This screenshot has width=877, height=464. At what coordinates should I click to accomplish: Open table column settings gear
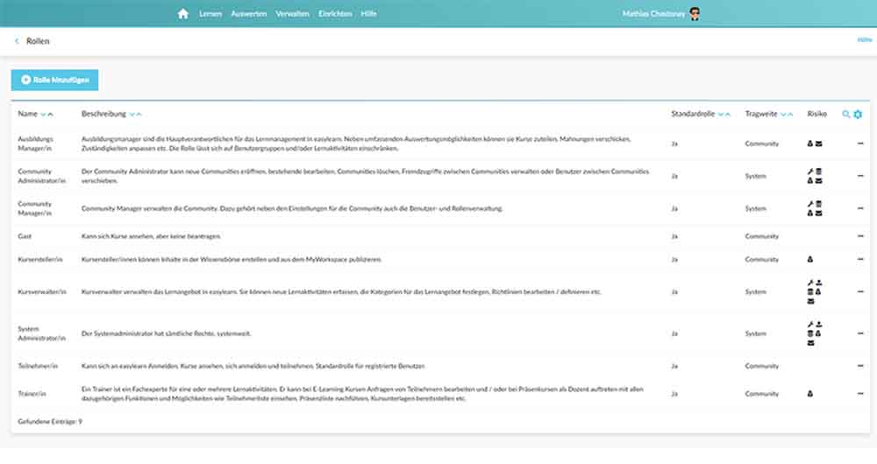858,115
